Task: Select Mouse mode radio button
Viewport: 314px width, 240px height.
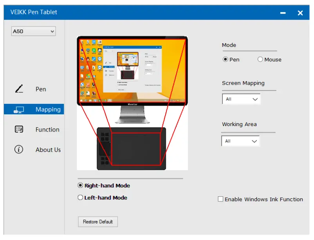Action: click(x=260, y=60)
